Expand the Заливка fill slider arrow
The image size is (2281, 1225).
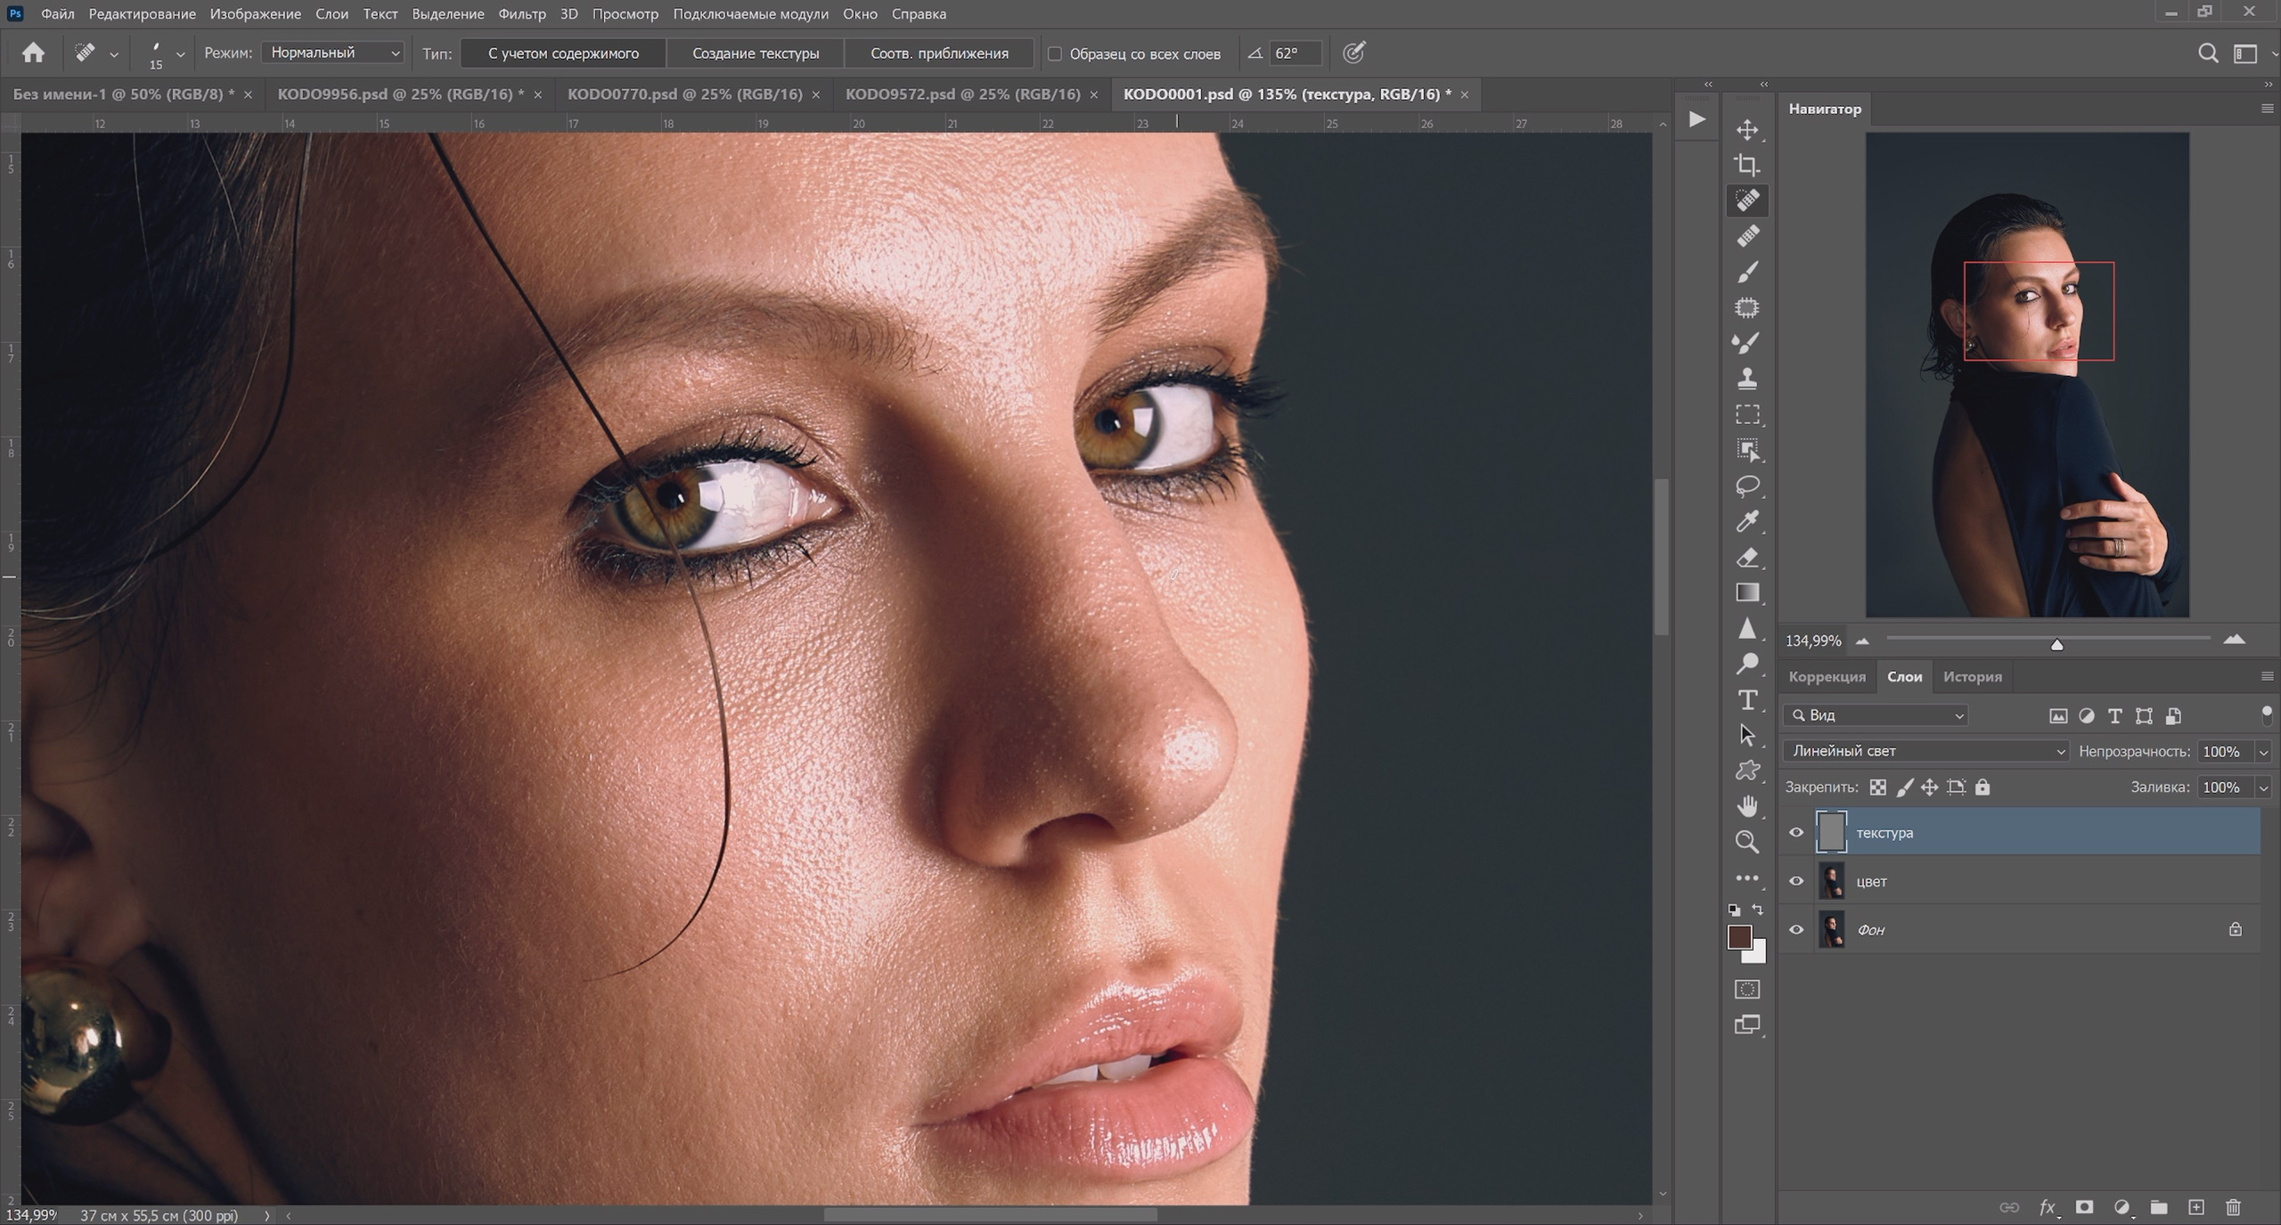(2263, 788)
